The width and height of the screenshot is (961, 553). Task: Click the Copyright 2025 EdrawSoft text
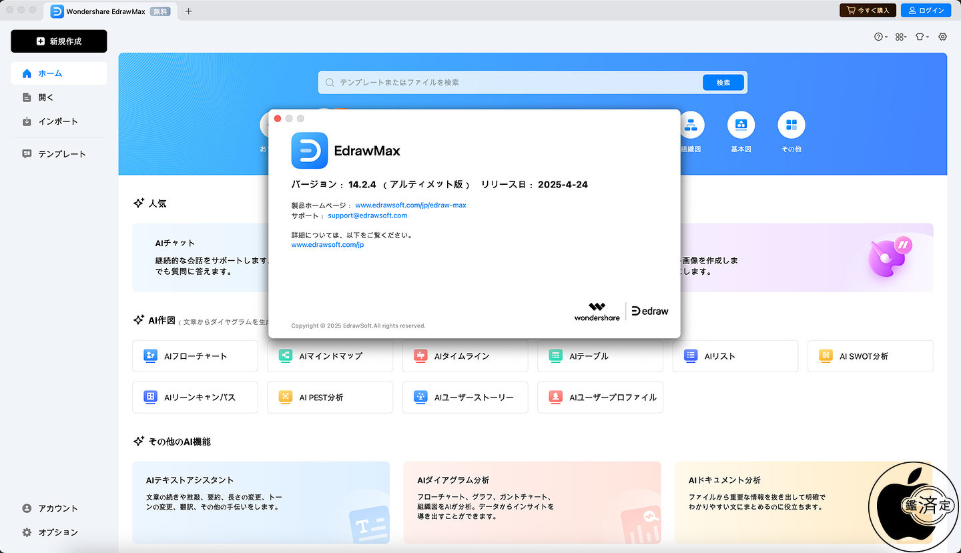tap(358, 326)
